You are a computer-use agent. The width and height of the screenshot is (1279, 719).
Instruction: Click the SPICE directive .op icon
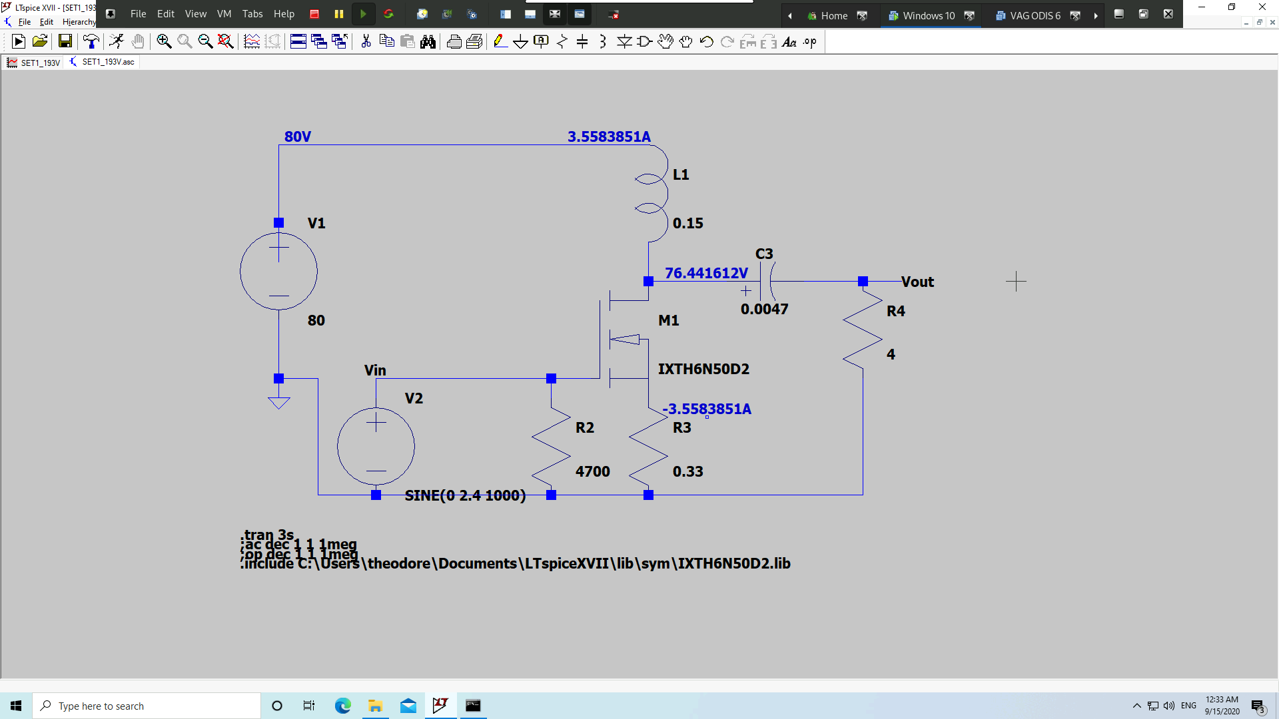point(810,42)
